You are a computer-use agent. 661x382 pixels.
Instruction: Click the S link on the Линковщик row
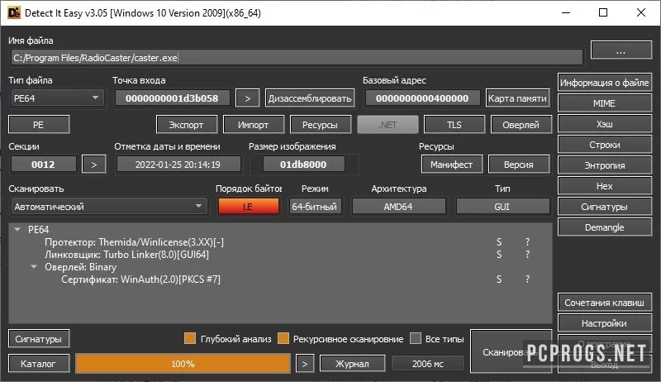pos(499,254)
